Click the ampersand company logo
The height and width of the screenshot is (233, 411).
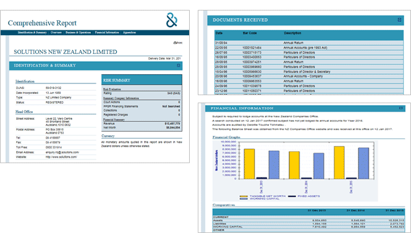tap(172, 20)
